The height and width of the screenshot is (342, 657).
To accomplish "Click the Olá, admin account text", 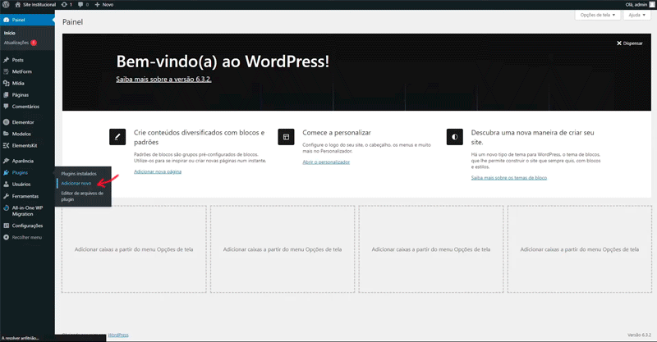I will pyautogui.click(x=636, y=5).
